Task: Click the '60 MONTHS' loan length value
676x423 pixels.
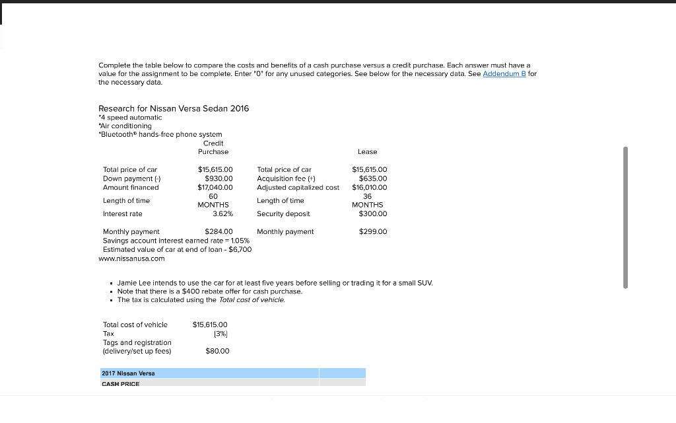Action: 213,201
